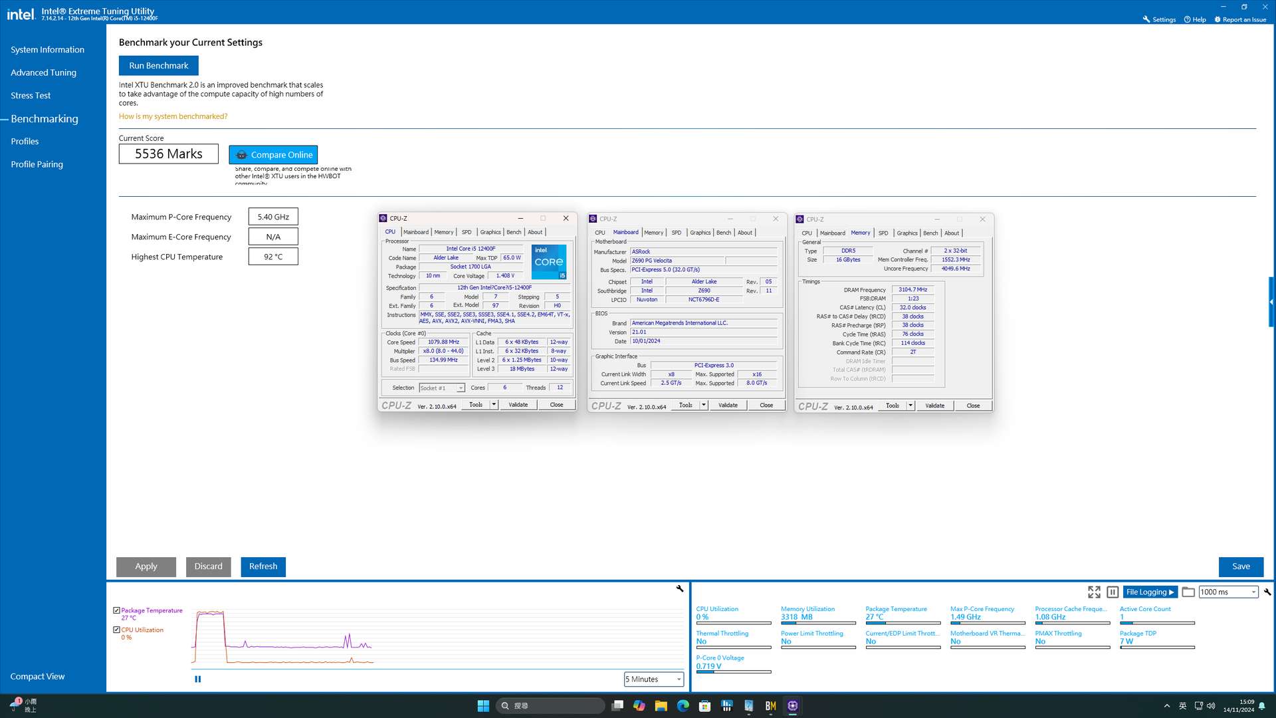1276x718 pixels.
Task: Click the taskbar search box
Action: click(x=550, y=706)
